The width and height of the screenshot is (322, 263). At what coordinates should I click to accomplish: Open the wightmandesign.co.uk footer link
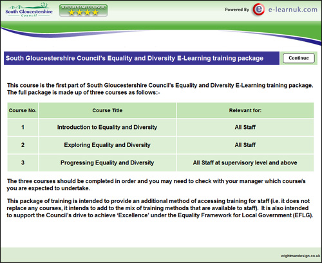point(300,256)
